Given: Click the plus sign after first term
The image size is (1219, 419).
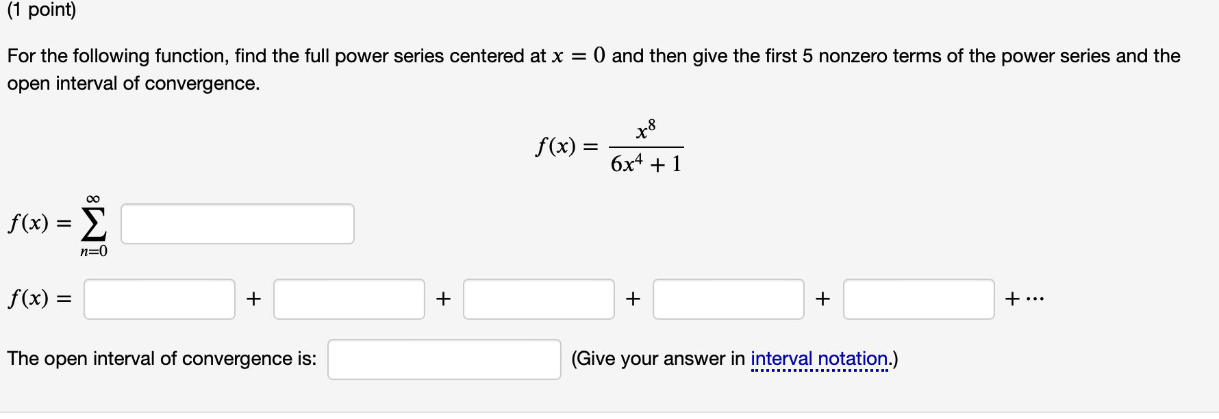Looking at the screenshot, I should 254,298.
